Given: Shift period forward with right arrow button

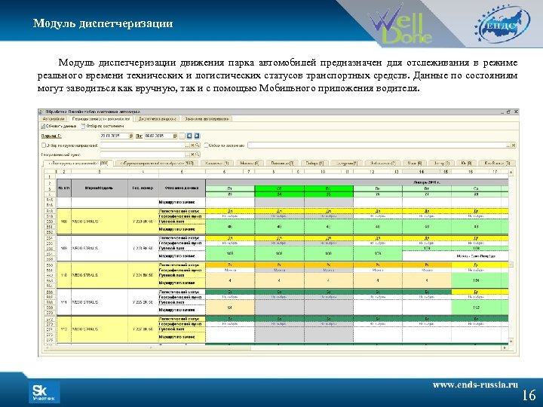Looking at the screenshot, I should [x=197, y=136].
